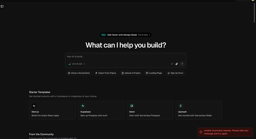Viewport: 256px width, 139px height.
Task: Open Upstash Serverless Redis template card
Action: pyautogui.click(x=199, y=110)
